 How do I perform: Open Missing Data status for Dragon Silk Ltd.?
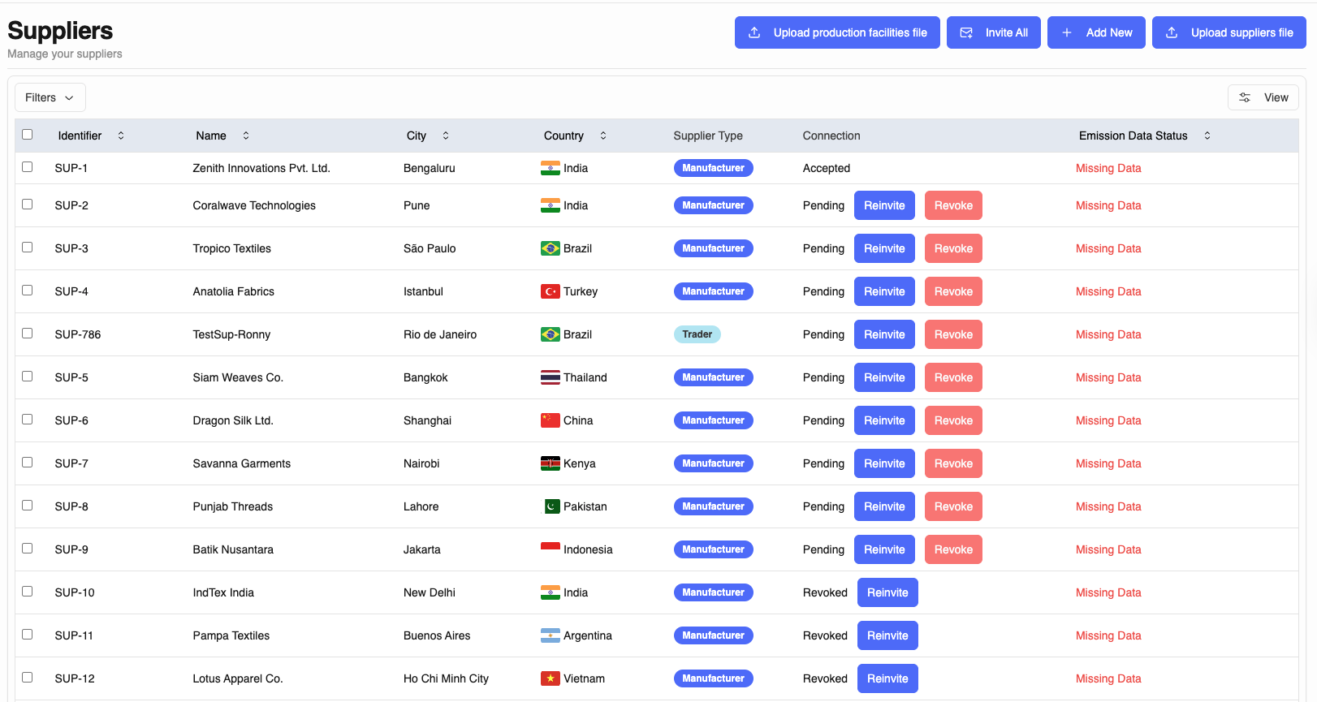tap(1108, 420)
